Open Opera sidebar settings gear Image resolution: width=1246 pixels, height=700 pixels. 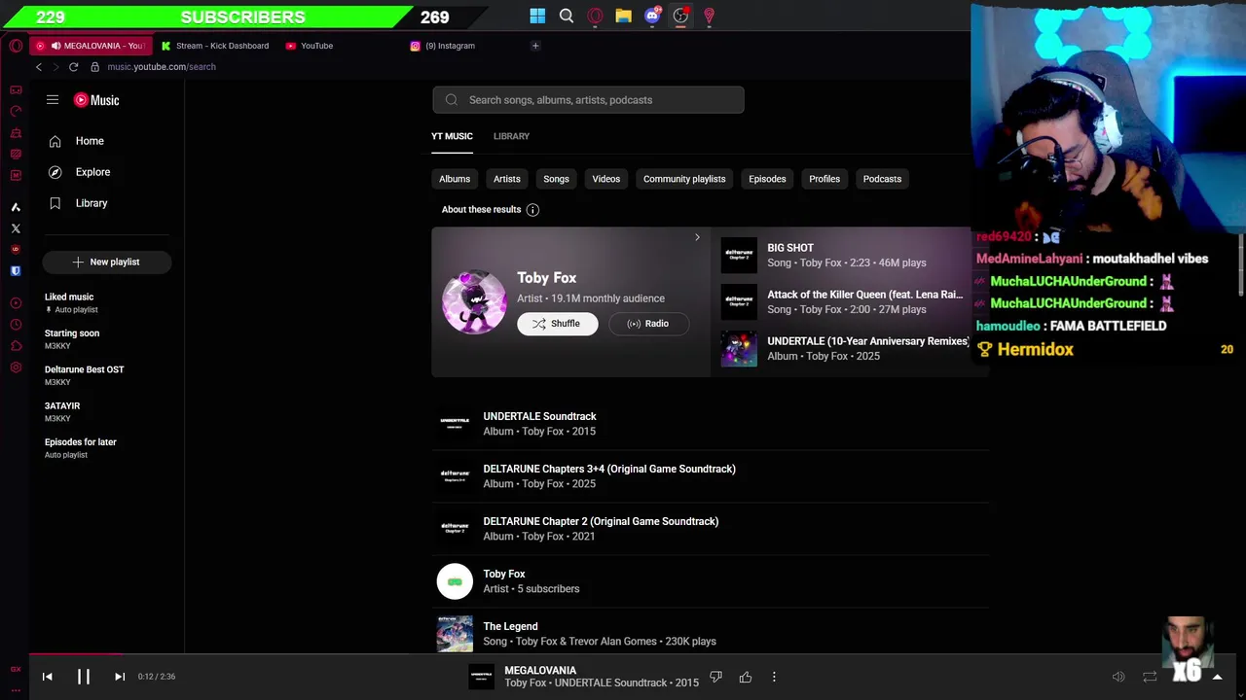(x=16, y=367)
